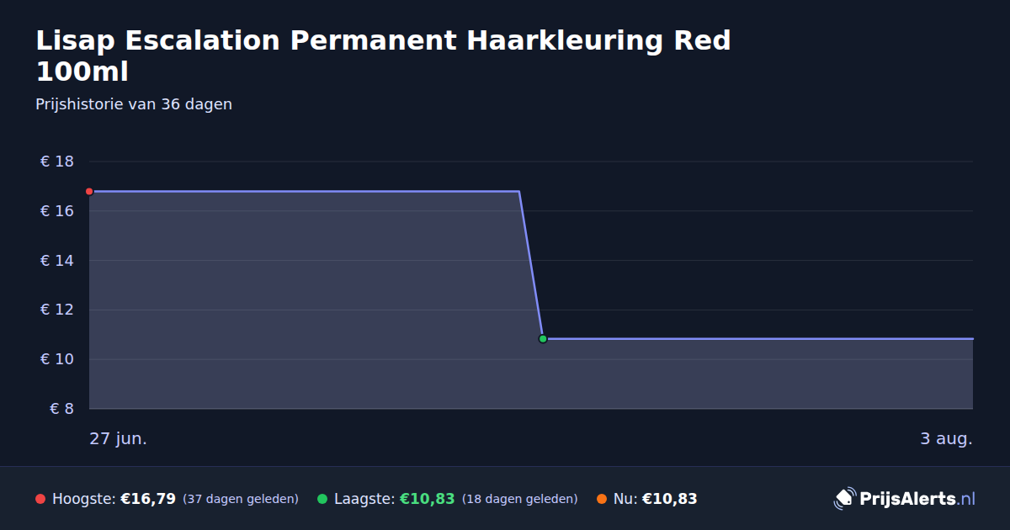The height and width of the screenshot is (530, 1010).
Task: Click the PrijsAlerts price tag logo icon
Action: 844,499
